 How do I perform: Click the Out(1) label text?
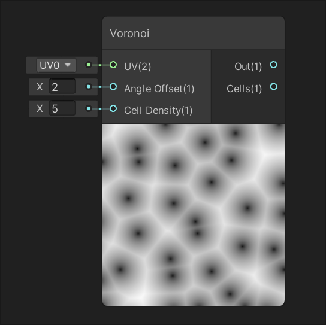pos(248,66)
